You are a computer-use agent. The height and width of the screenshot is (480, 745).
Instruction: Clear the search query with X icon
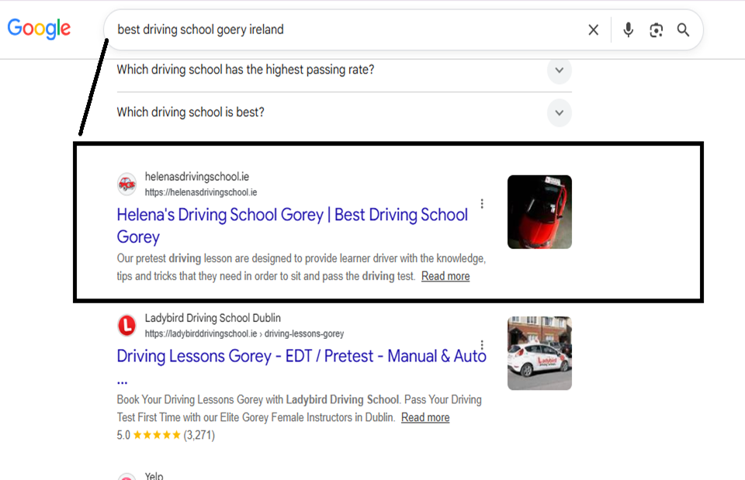593,30
